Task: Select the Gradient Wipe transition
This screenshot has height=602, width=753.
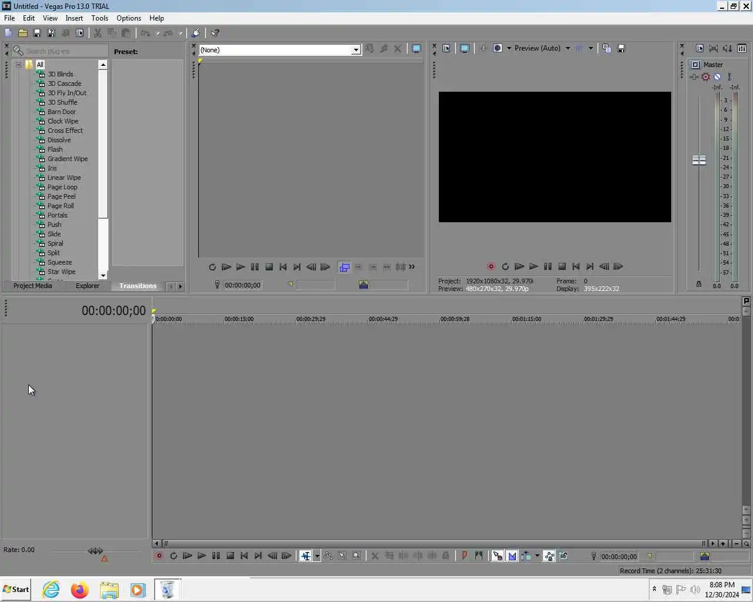Action: (x=68, y=159)
